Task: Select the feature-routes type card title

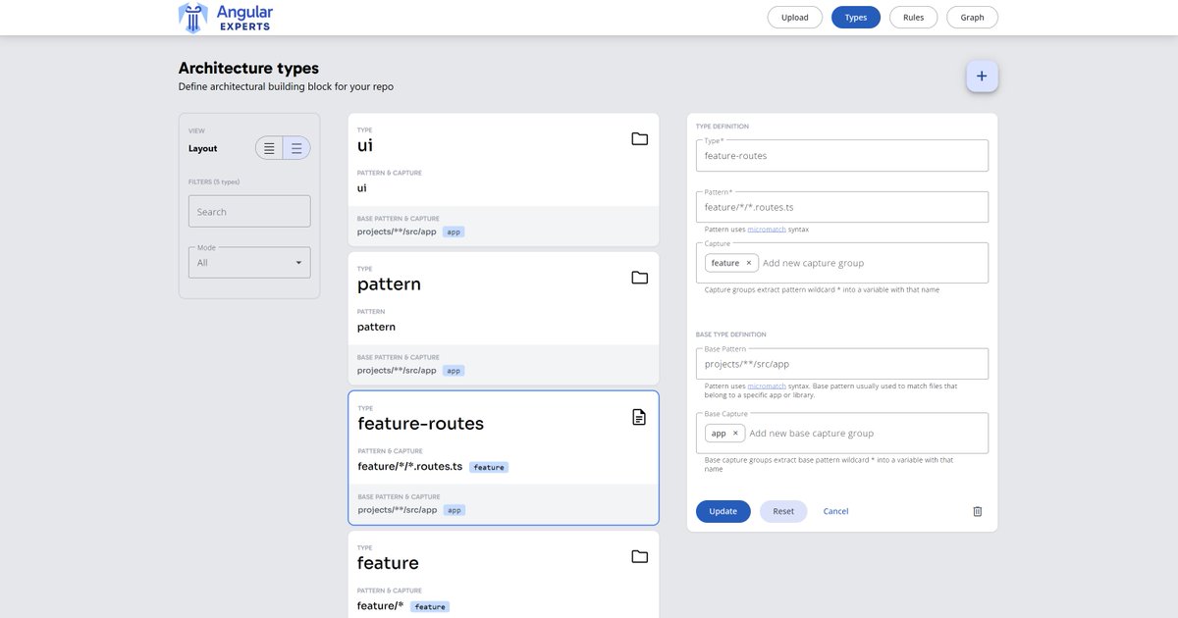Action: 420,423
